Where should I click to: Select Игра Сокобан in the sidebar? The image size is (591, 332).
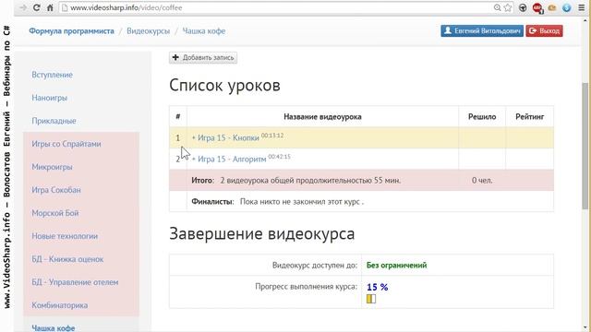tap(56, 190)
